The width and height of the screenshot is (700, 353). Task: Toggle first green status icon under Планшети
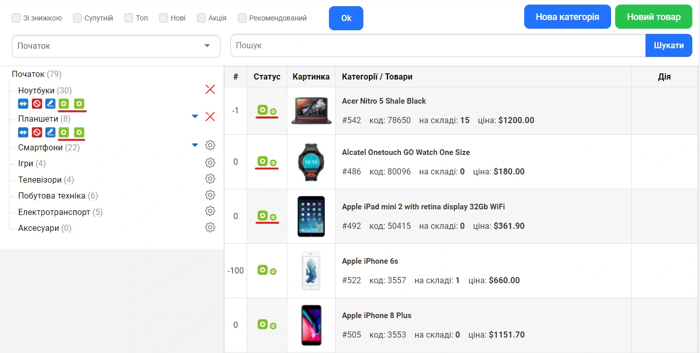(x=64, y=132)
